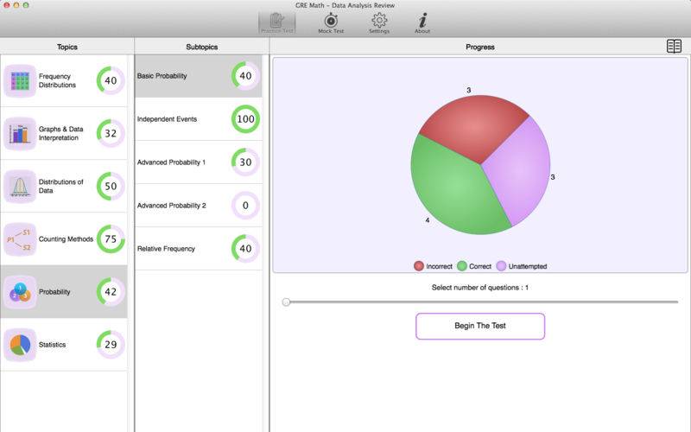Click the Statistics pie chart icon
The height and width of the screenshot is (432, 691).
tap(20, 345)
